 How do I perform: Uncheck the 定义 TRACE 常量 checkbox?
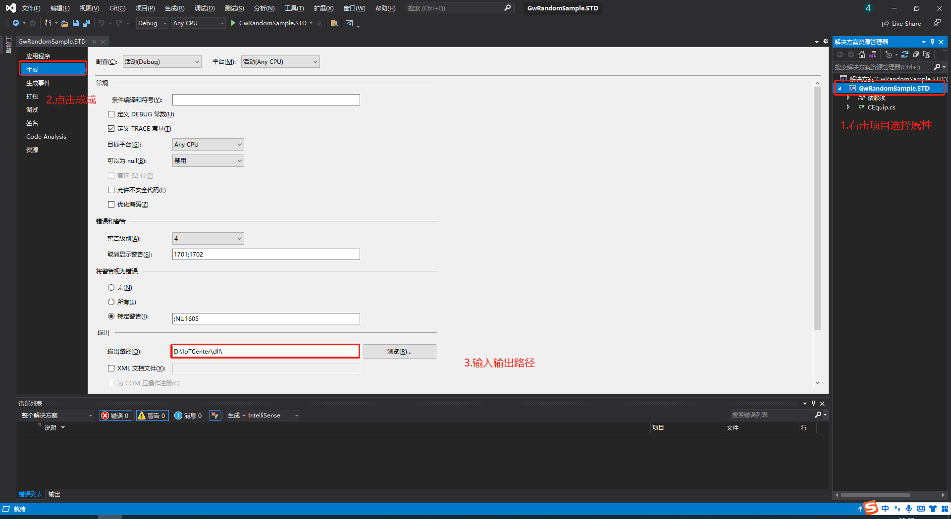[x=111, y=129]
